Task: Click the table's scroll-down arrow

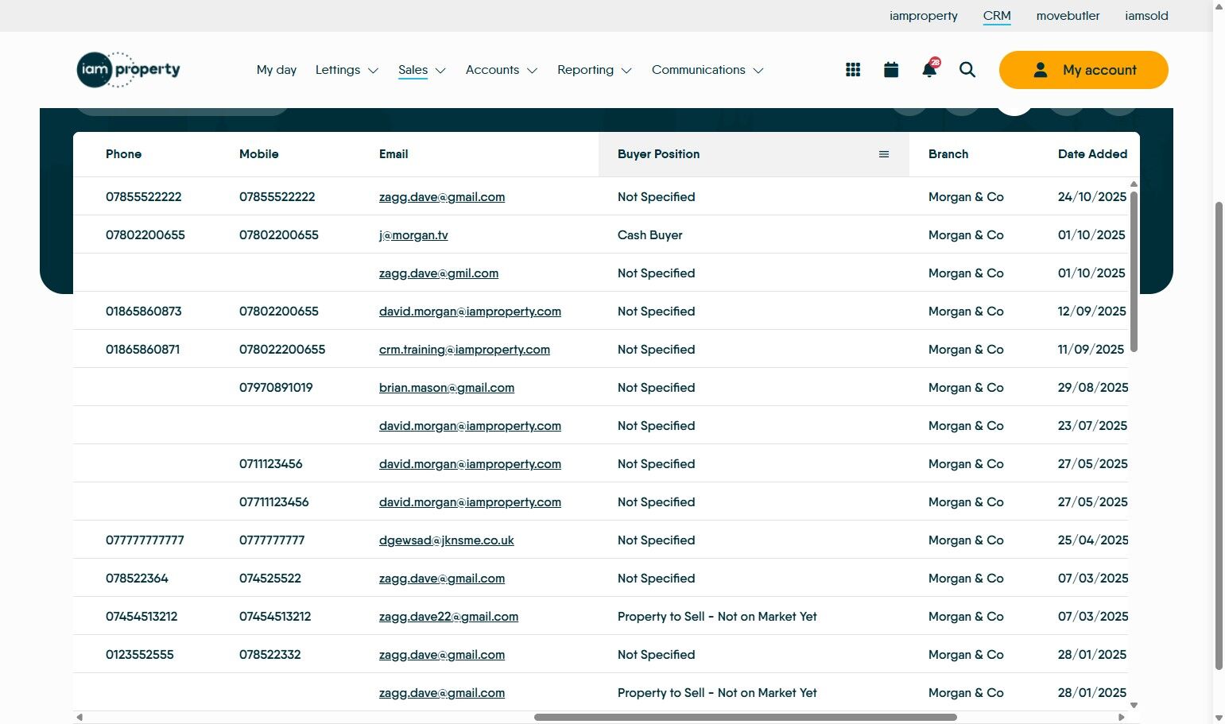Action: [x=1134, y=705]
